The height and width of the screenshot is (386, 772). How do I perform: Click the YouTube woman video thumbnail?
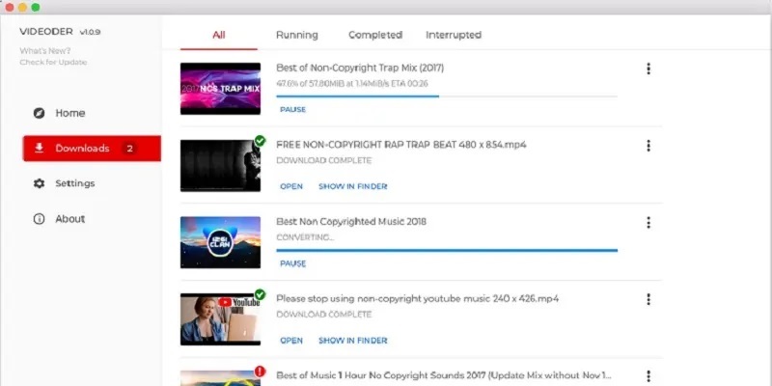220,319
